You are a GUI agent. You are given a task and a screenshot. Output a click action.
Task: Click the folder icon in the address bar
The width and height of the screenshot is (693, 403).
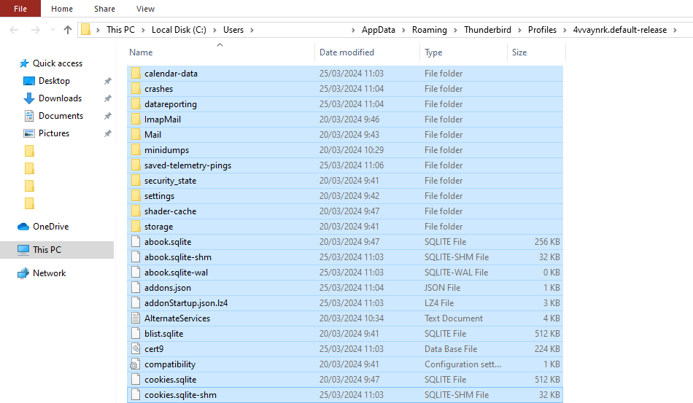pos(86,30)
